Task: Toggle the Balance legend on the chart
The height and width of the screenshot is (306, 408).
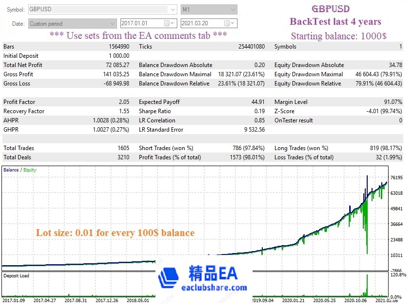Action: [12, 170]
